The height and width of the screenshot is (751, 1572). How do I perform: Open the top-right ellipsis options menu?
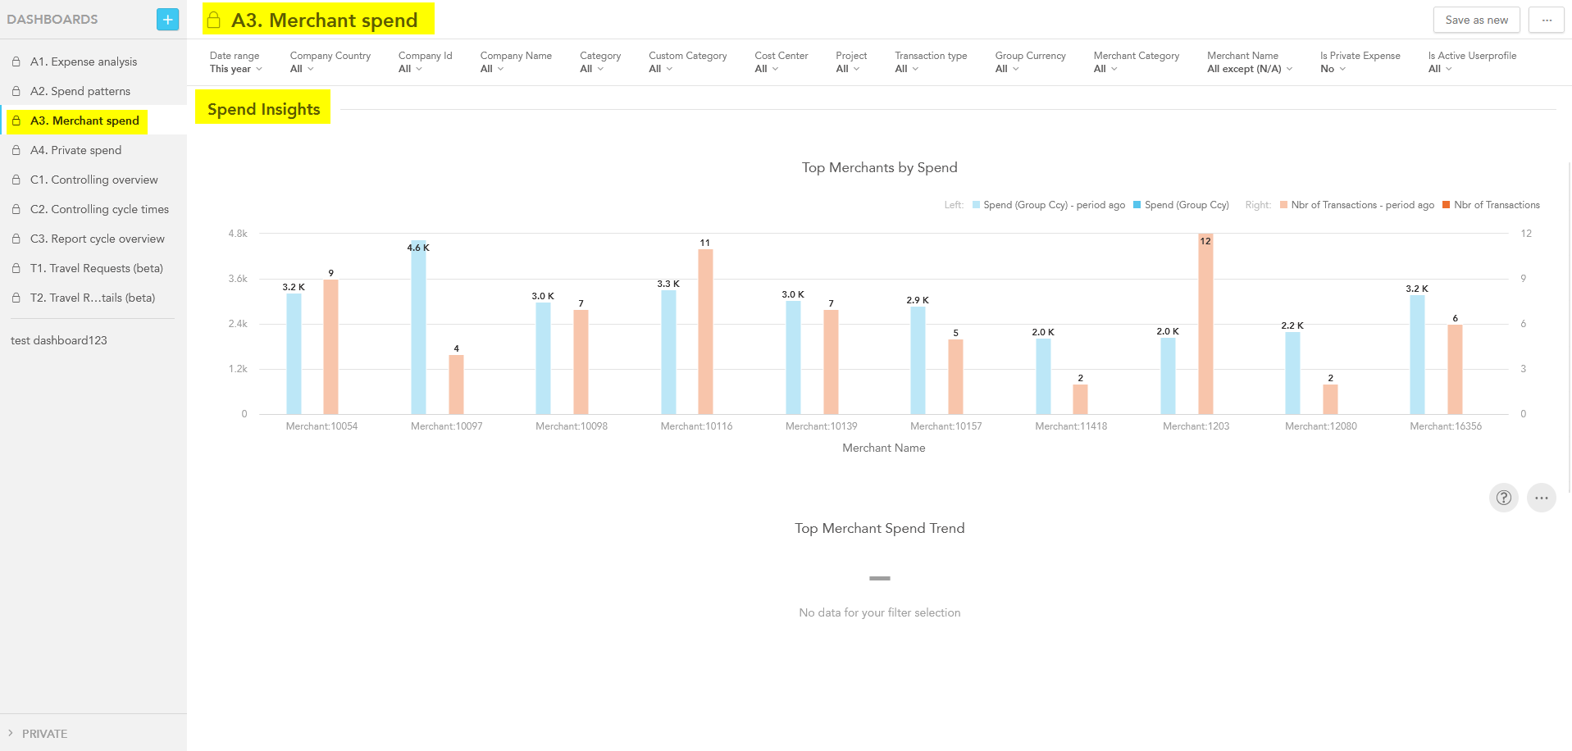pyautogui.click(x=1546, y=20)
